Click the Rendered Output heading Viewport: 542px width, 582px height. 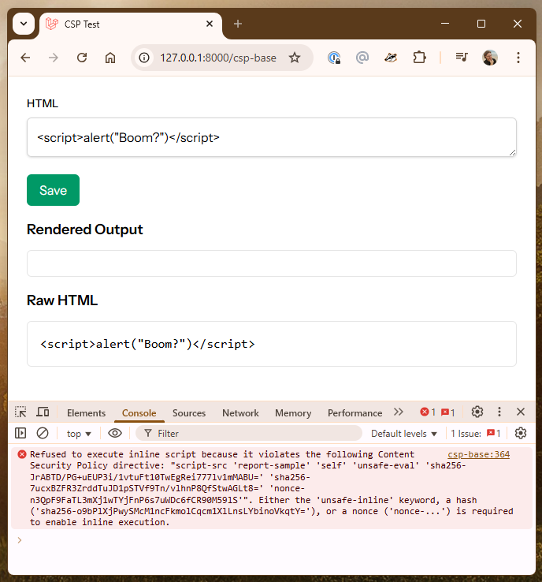coord(85,229)
